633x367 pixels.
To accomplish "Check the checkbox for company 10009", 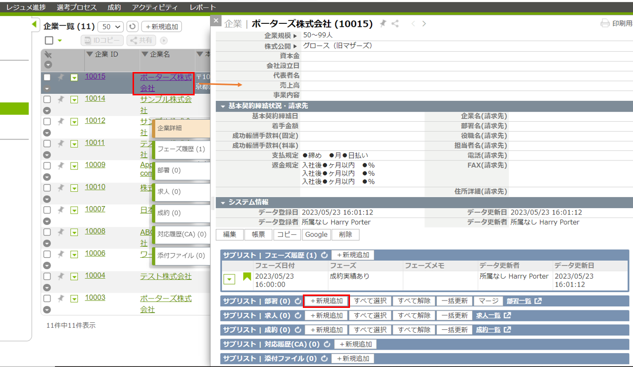I will coord(47,165).
